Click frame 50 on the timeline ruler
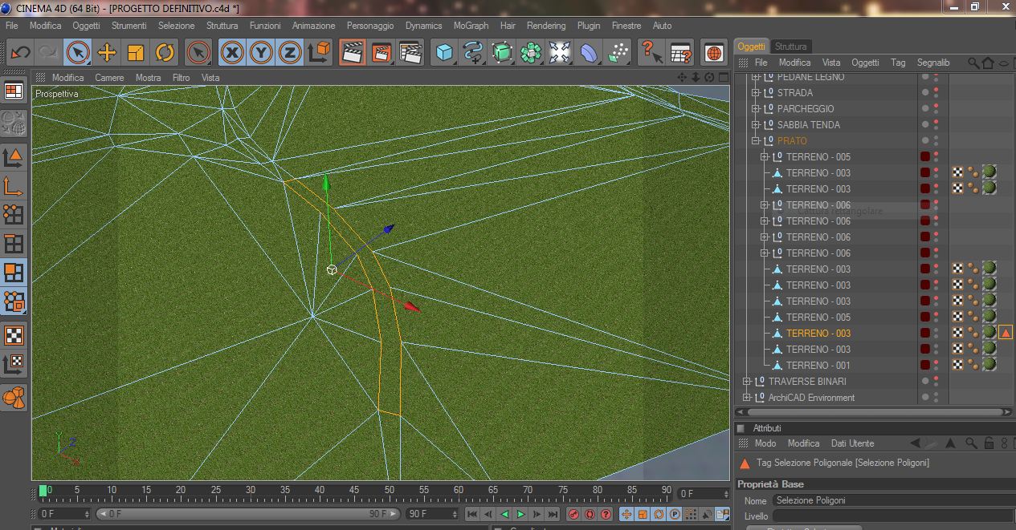 (390, 490)
